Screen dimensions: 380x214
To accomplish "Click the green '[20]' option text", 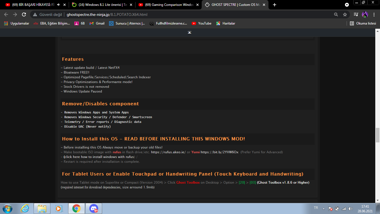I will (x=242, y=183).
